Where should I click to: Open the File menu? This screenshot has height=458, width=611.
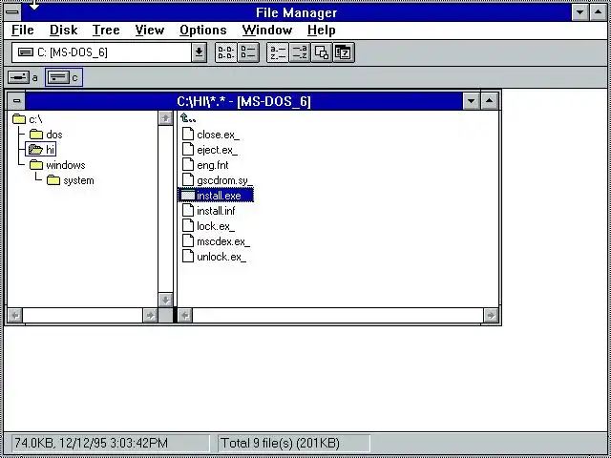(23, 30)
